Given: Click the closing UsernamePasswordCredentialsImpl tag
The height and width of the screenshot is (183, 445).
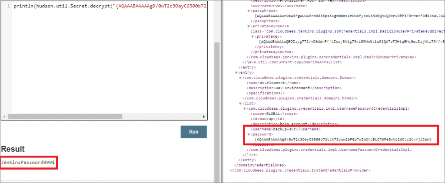Looking at the screenshot, I should (329, 150).
